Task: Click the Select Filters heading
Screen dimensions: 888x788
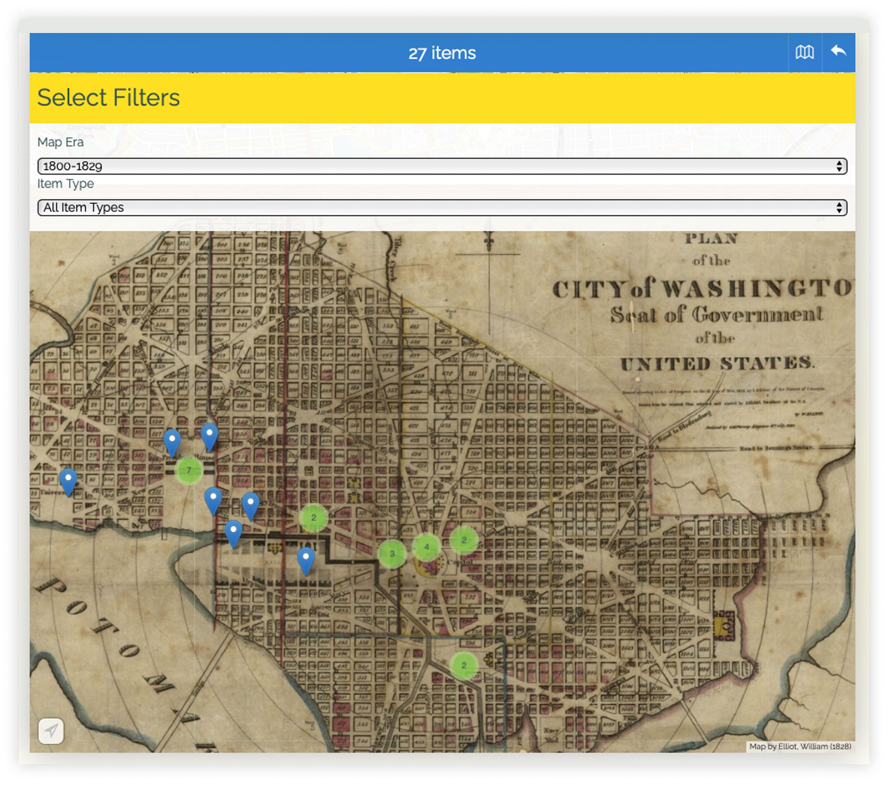Action: point(108,98)
